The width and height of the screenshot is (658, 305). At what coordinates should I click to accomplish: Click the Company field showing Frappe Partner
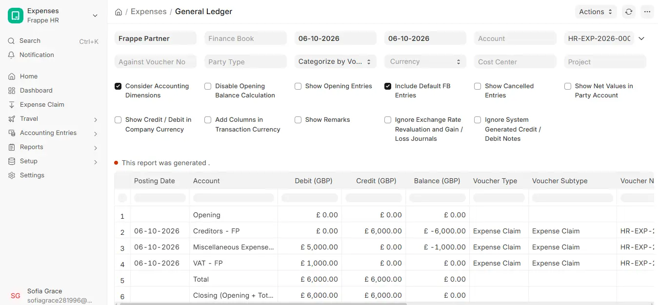coord(155,38)
